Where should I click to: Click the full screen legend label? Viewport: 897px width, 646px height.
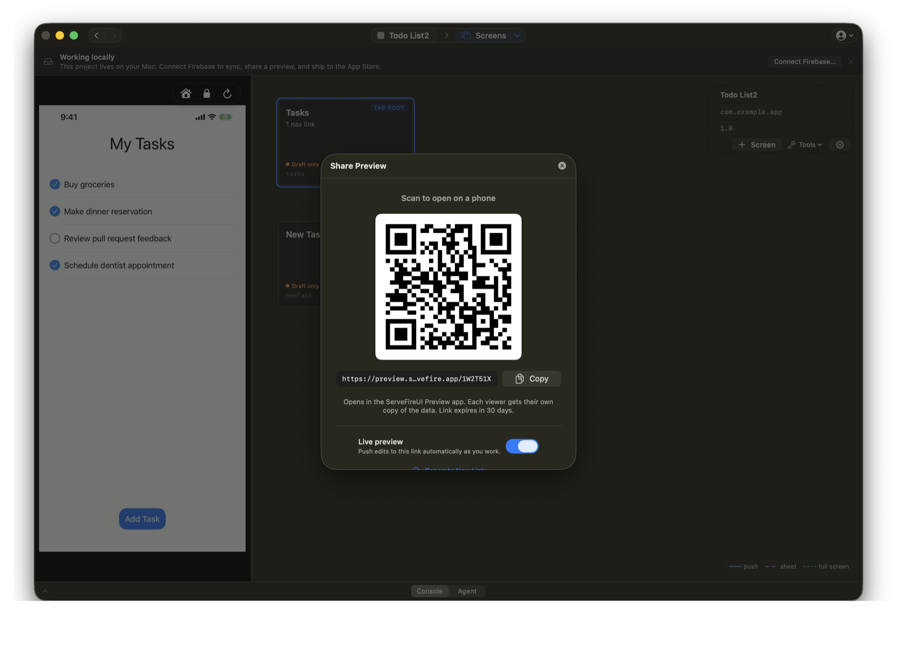[833, 566]
